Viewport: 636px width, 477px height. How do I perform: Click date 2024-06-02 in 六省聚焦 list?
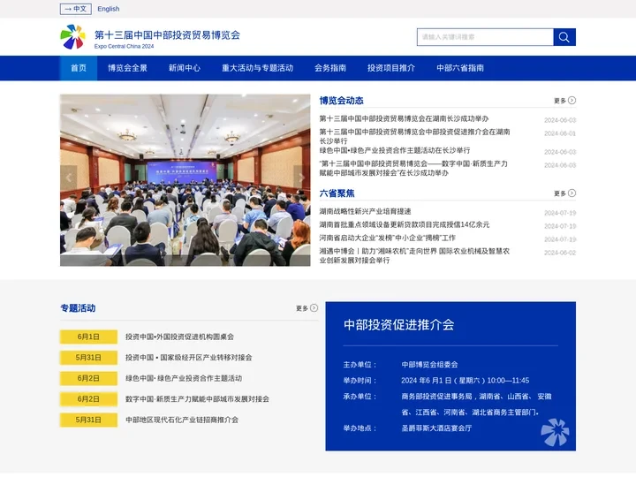[x=560, y=253]
